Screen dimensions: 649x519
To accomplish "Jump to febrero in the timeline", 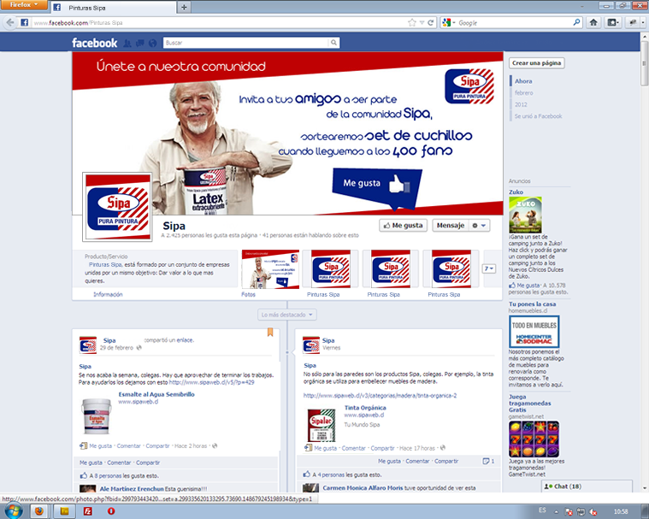I will click(x=523, y=92).
